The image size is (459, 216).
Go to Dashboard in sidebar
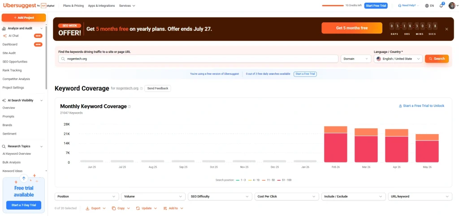[10, 44]
